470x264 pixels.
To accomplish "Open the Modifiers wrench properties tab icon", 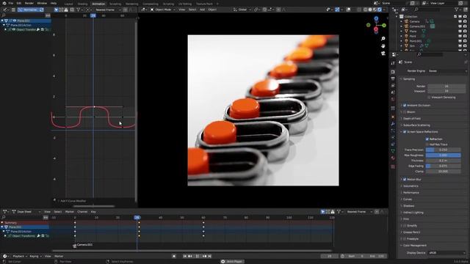I will (393, 124).
